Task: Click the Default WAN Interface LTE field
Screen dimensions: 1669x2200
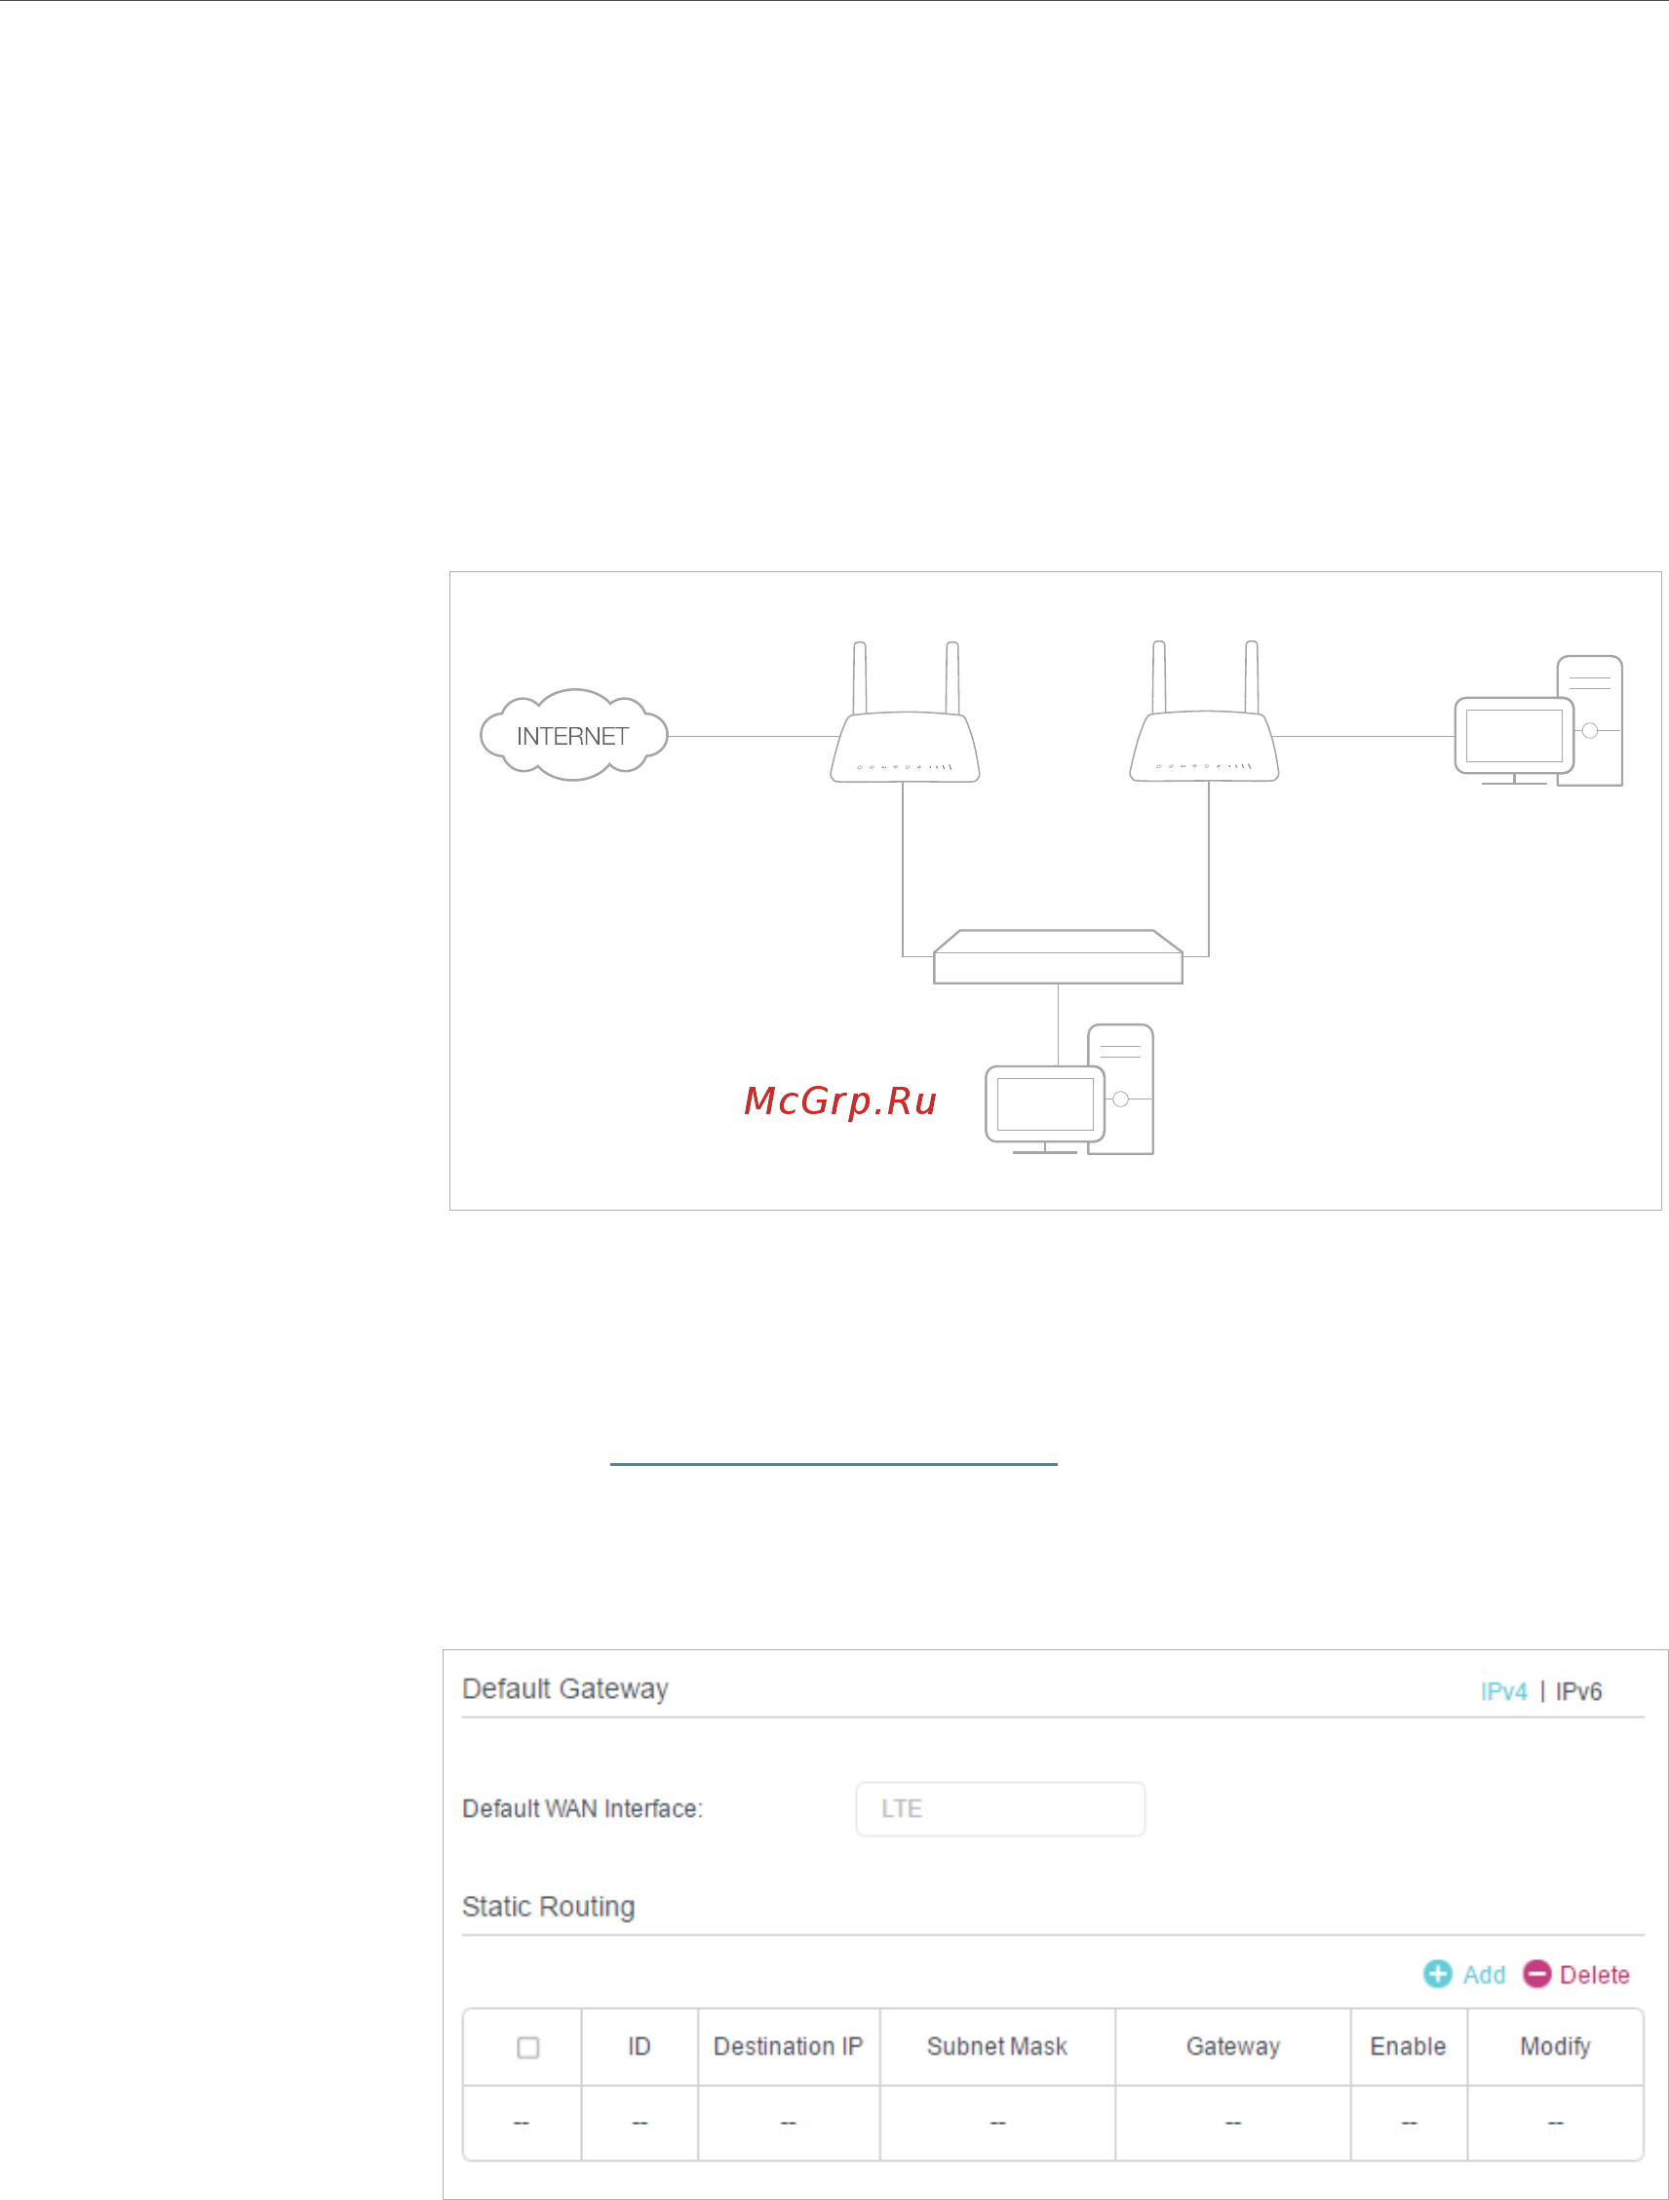Action: click(x=999, y=1808)
